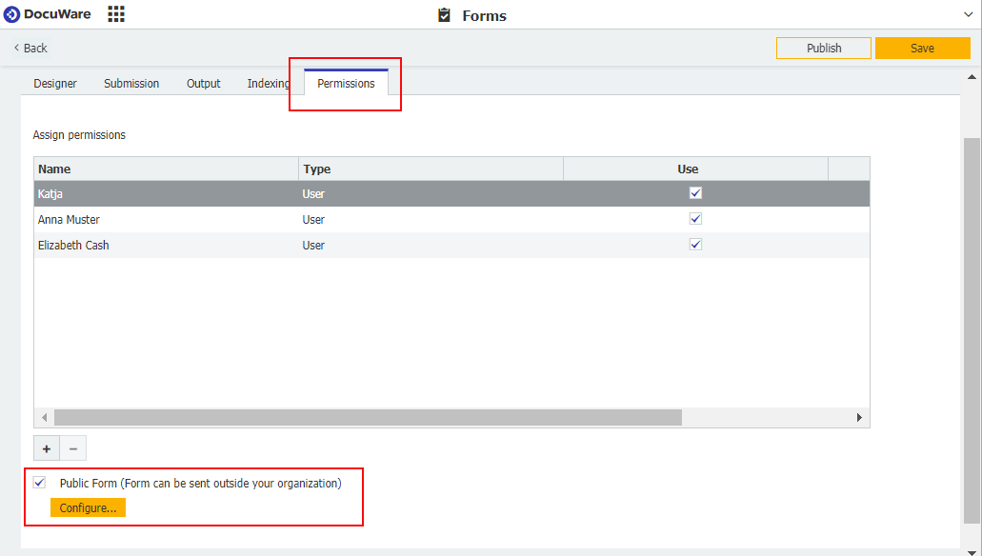Image resolution: width=982 pixels, height=556 pixels.
Task: Uncheck Use permission for Anna Muster
Action: coord(695,219)
